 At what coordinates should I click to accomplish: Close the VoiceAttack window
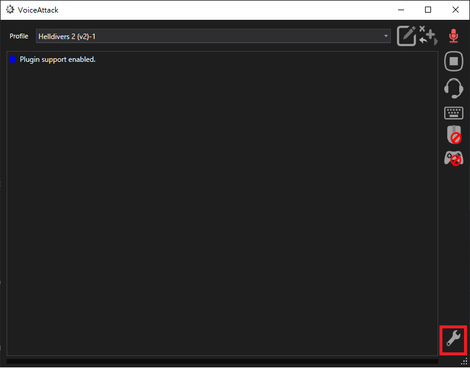coord(456,10)
